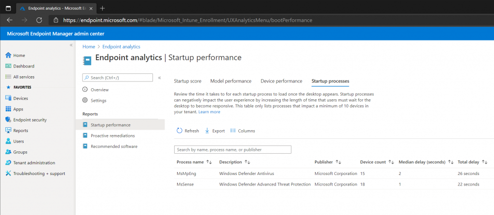494x215 pixels.
Task: Click the Endpoint analytics page header icon
Action: 87,60
